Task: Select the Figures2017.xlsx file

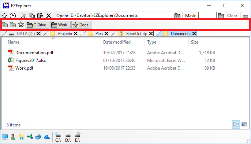Action: pyautogui.click(x=31, y=60)
